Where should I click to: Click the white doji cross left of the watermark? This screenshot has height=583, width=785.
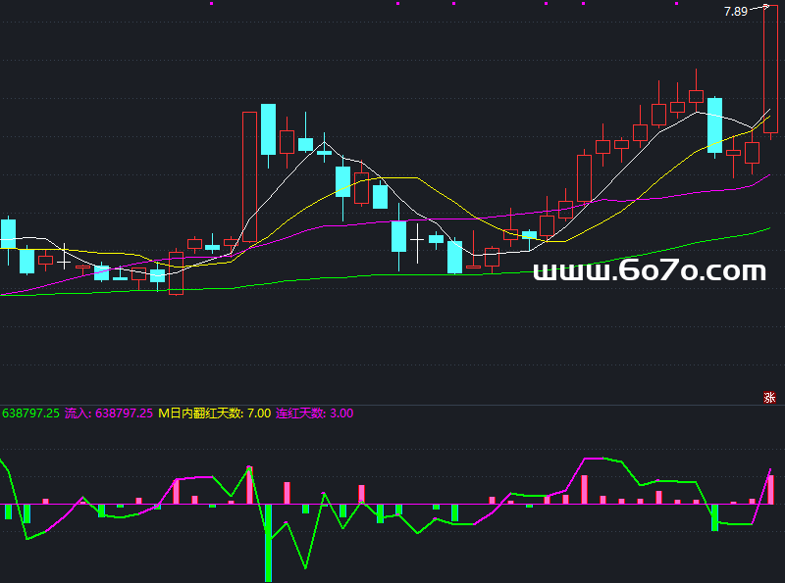[x=417, y=239]
